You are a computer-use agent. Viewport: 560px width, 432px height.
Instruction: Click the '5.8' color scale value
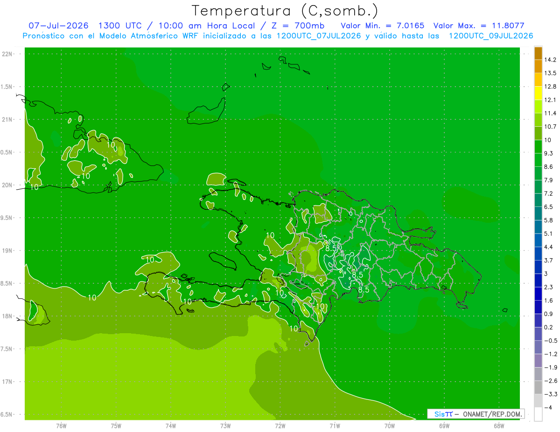549,220
